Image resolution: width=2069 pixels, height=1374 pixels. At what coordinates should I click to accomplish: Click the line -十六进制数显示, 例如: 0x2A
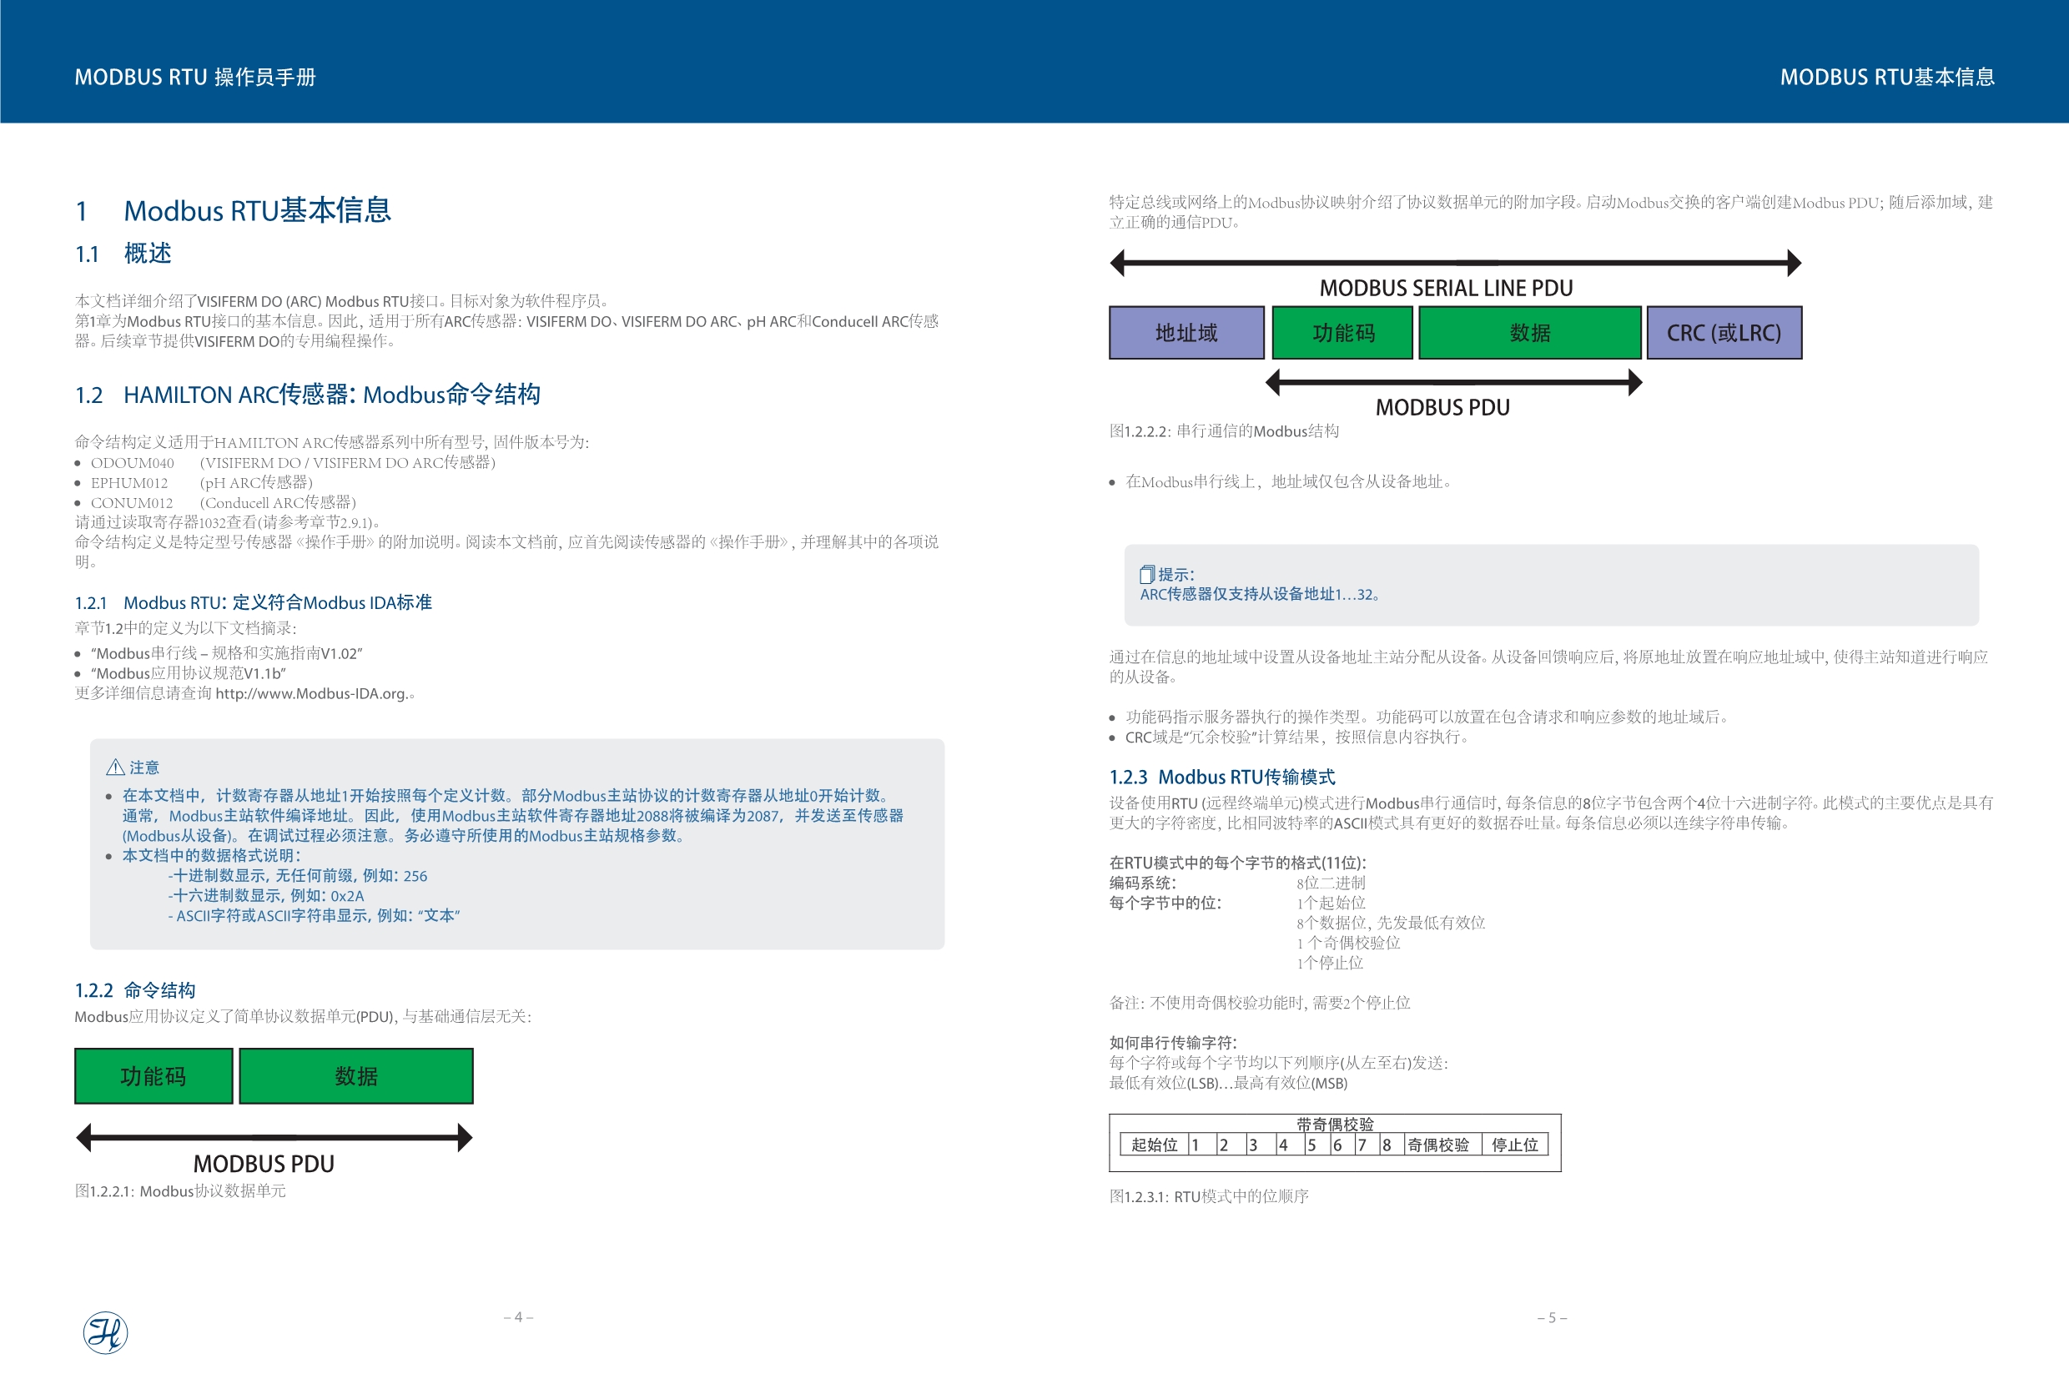(265, 897)
